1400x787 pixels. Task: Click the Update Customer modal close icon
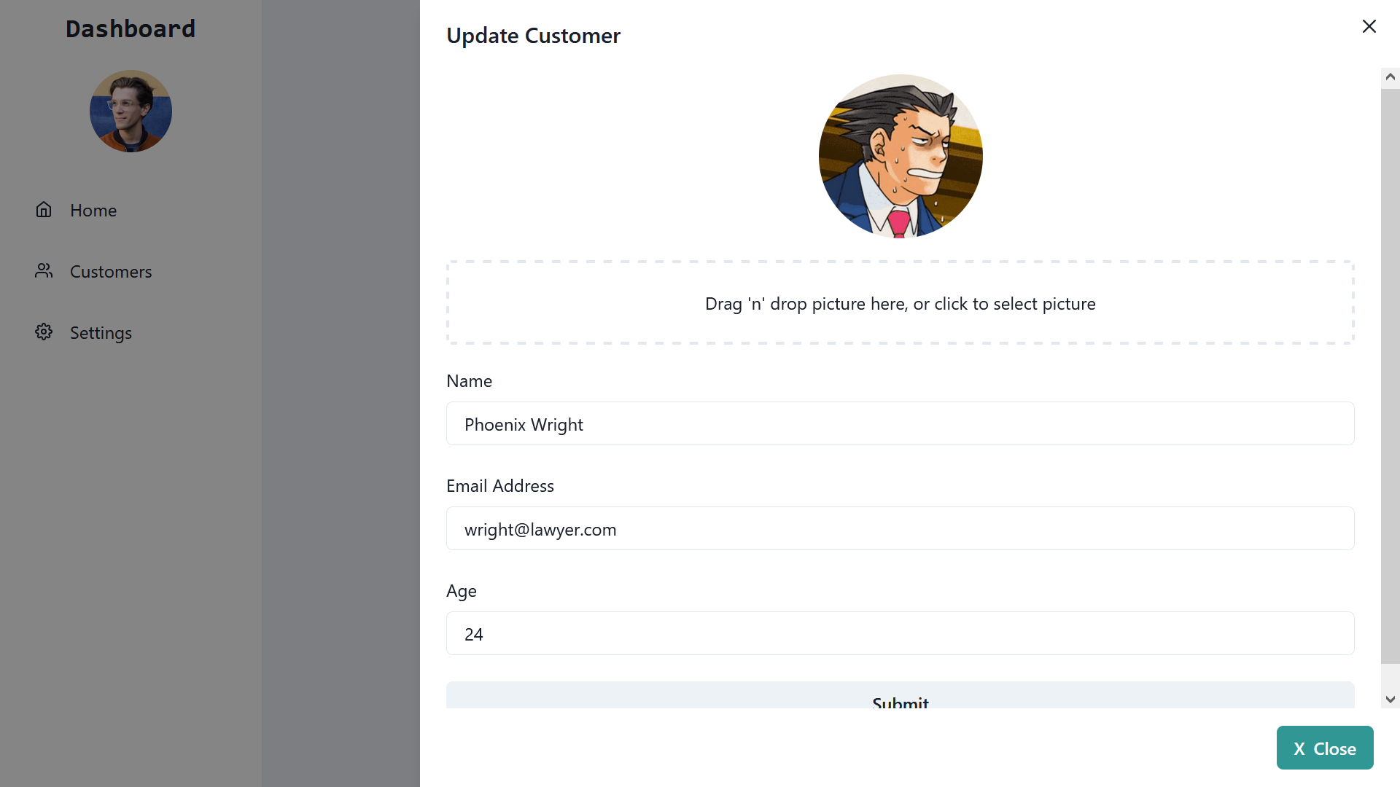[x=1369, y=26]
